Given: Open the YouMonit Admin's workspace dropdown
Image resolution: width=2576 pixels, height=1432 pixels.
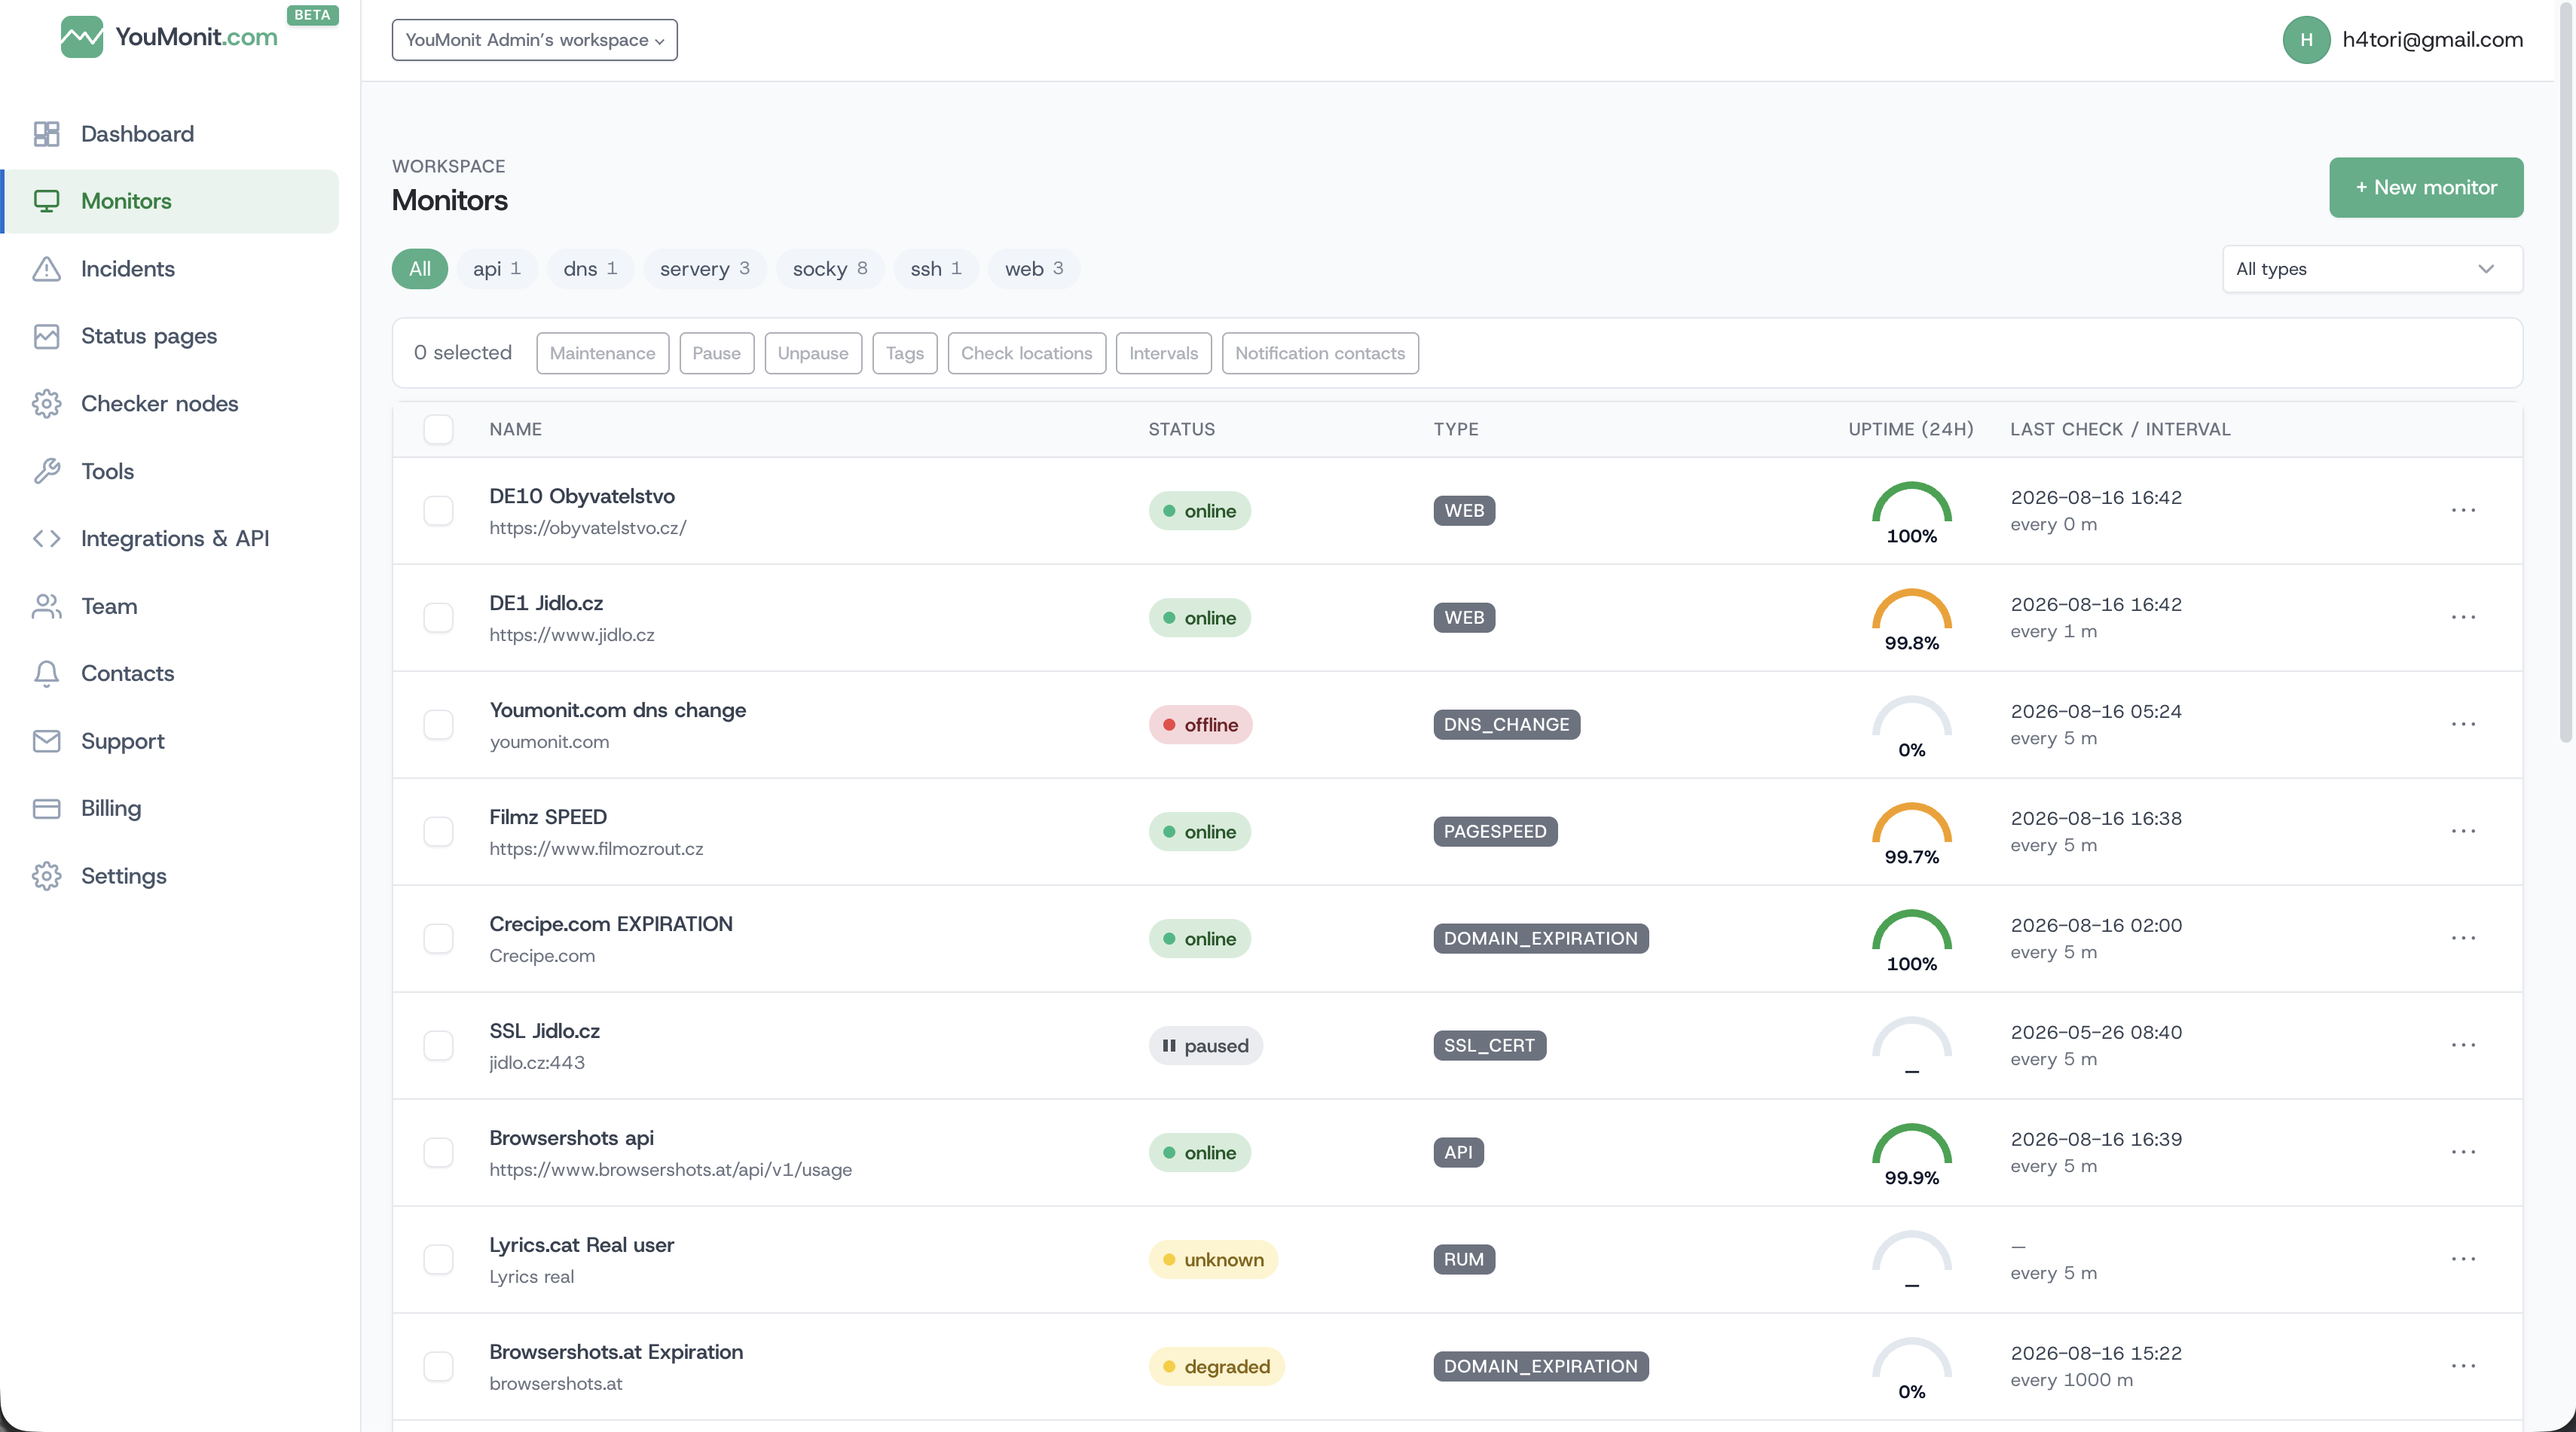Looking at the screenshot, I should point(534,40).
